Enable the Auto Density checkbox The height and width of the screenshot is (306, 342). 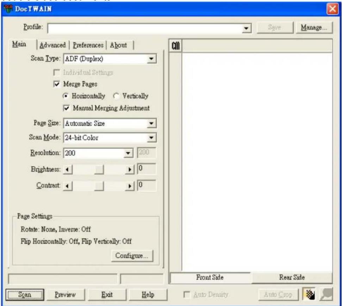[x=186, y=294]
